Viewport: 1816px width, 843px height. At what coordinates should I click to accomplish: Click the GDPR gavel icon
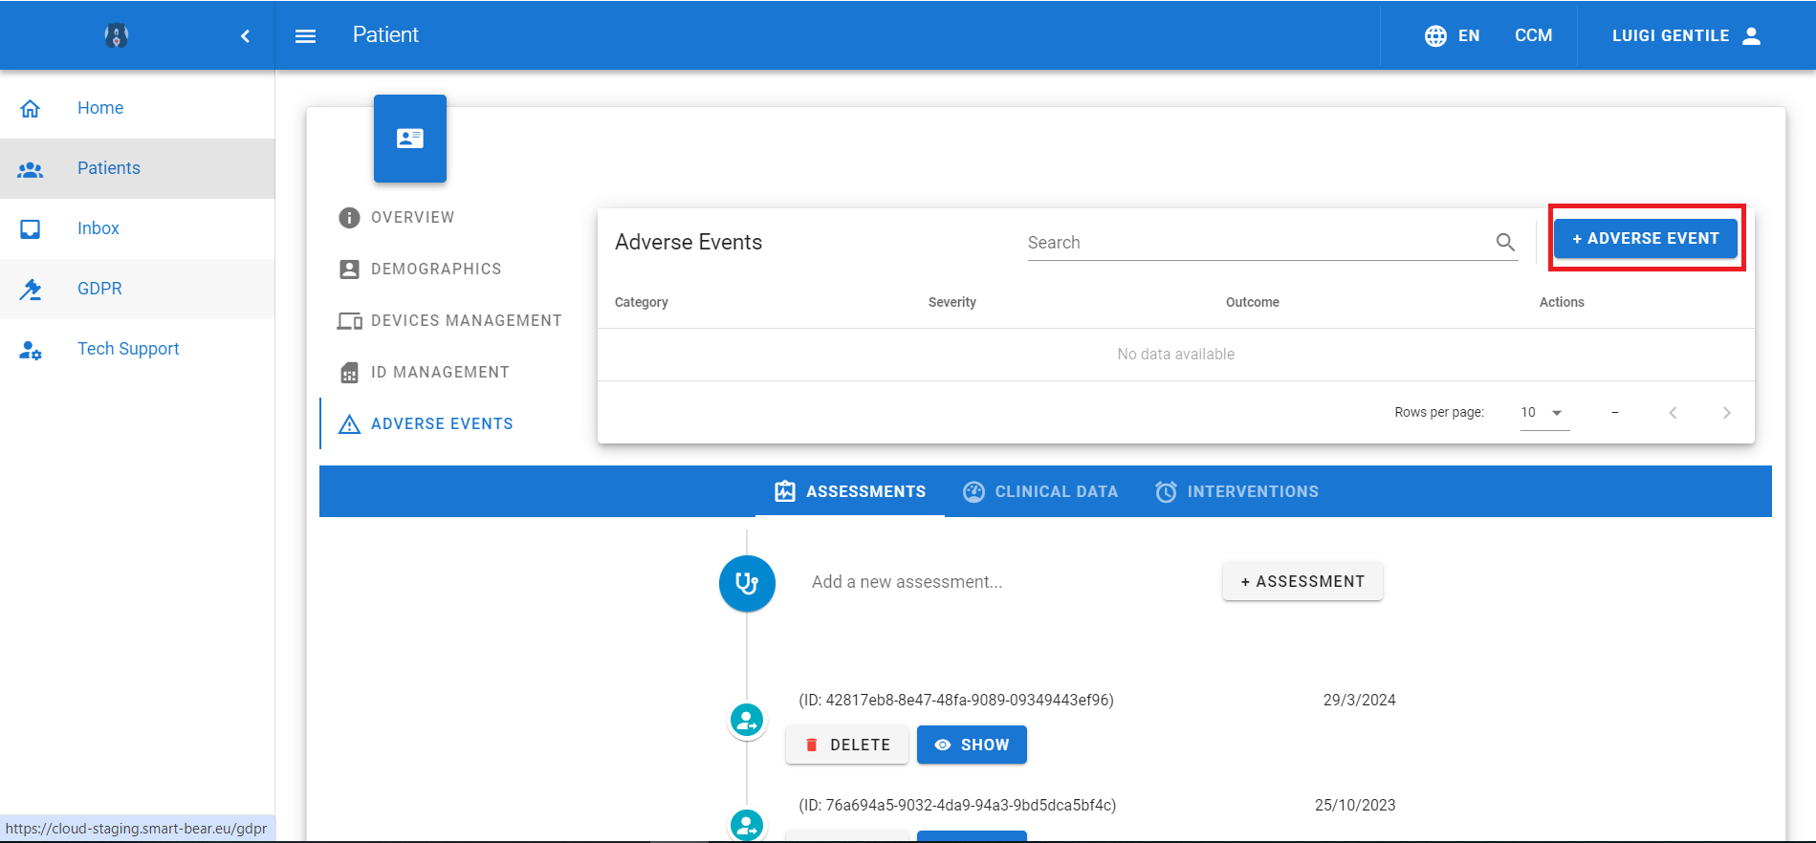click(x=31, y=289)
